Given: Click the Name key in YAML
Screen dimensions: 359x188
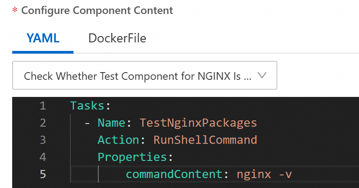Looking at the screenshot, I should pyautogui.click(x=112, y=123).
